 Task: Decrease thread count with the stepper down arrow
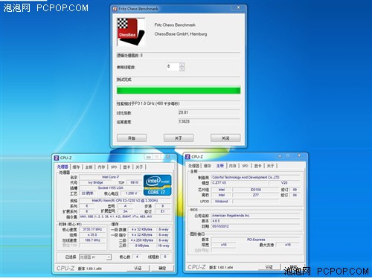click(x=182, y=69)
